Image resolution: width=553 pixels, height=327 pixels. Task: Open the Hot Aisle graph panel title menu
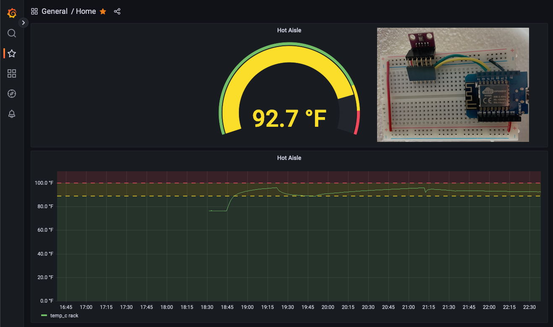pos(289,158)
